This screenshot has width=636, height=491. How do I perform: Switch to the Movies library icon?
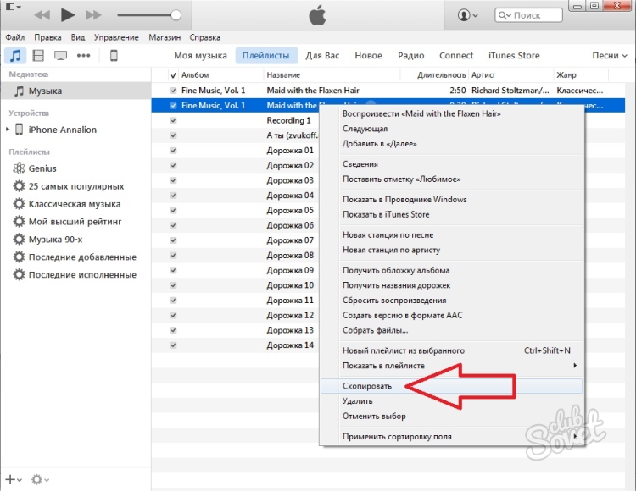click(37, 56)
